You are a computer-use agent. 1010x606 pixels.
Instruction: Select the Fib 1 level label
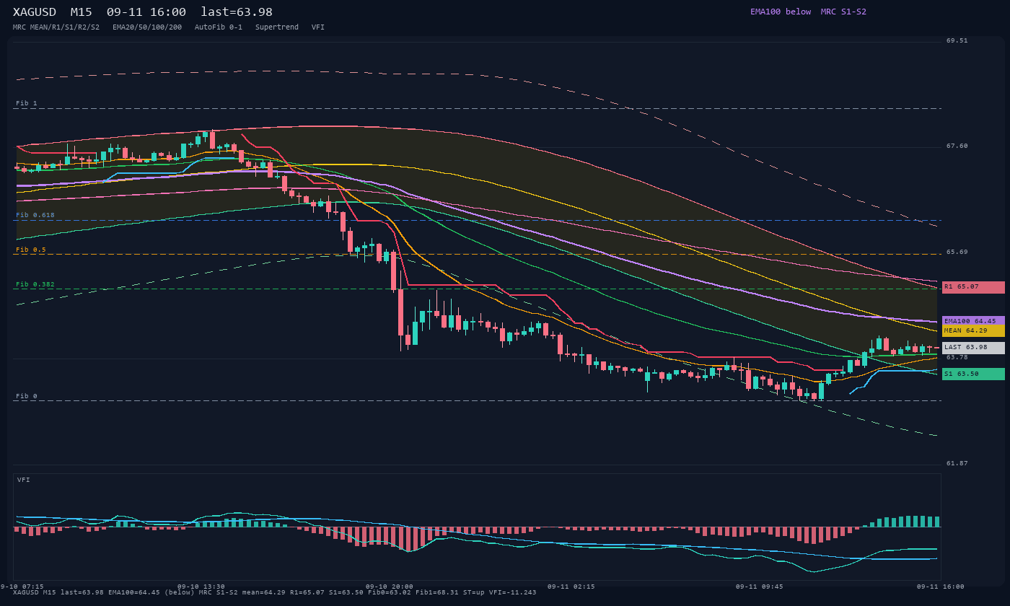[x=27, y=103]
